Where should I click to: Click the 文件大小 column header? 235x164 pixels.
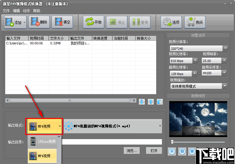[59, 38]
